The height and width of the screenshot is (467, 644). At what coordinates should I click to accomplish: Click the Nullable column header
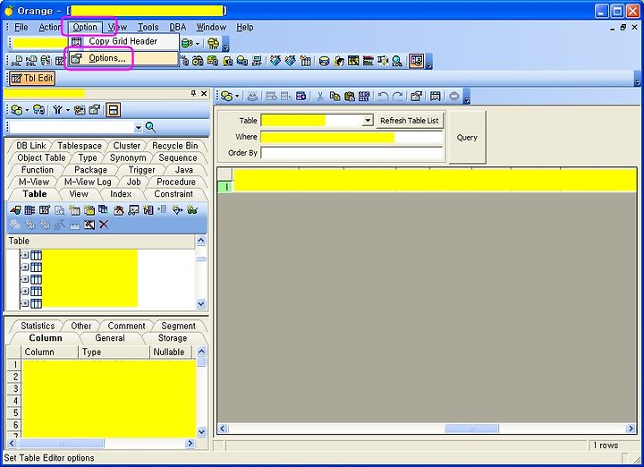click(168, 352)
